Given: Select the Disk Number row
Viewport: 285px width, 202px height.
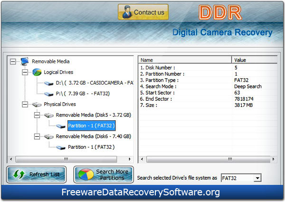Looking at the screenshot, I should [x=208, y=67].
